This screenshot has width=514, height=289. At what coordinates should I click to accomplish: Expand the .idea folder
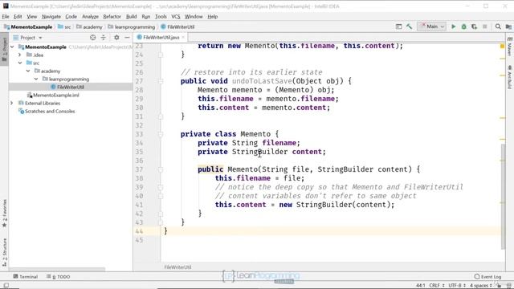(20, 55)
